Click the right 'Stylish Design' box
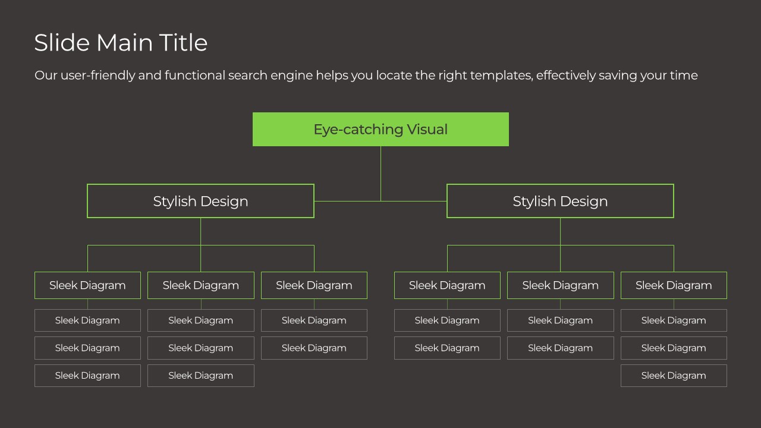 point(560,201)
